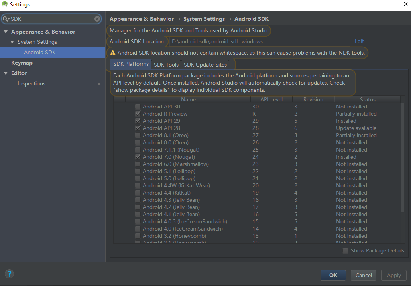This screenshot has height=286, width=411.
Task: Check the Android 6.0 (Marshmallow) checkbox
Action: [x=138, y=164]
